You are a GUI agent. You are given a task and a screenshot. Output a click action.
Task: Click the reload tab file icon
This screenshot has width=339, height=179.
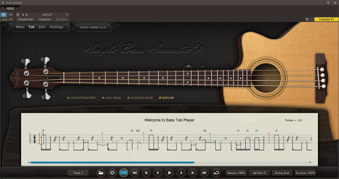click(x=112, y=173)
